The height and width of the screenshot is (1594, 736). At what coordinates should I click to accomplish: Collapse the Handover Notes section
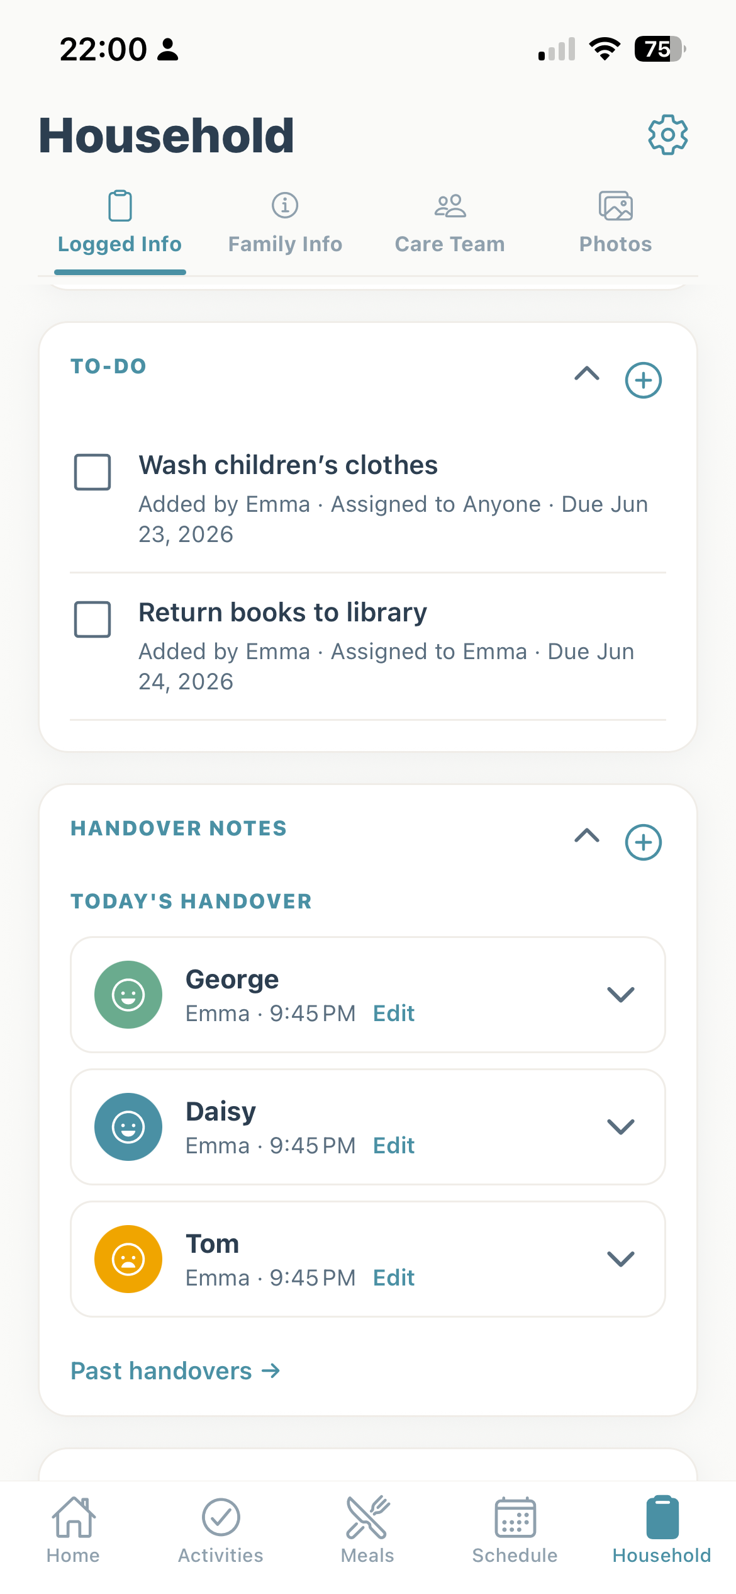587,835
